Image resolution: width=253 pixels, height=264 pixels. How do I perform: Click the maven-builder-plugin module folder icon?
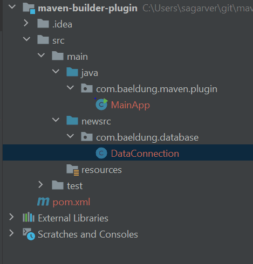29,8
